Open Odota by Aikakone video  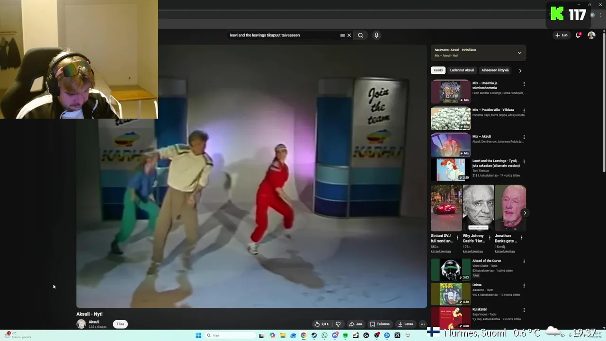(x=451, y=294)
